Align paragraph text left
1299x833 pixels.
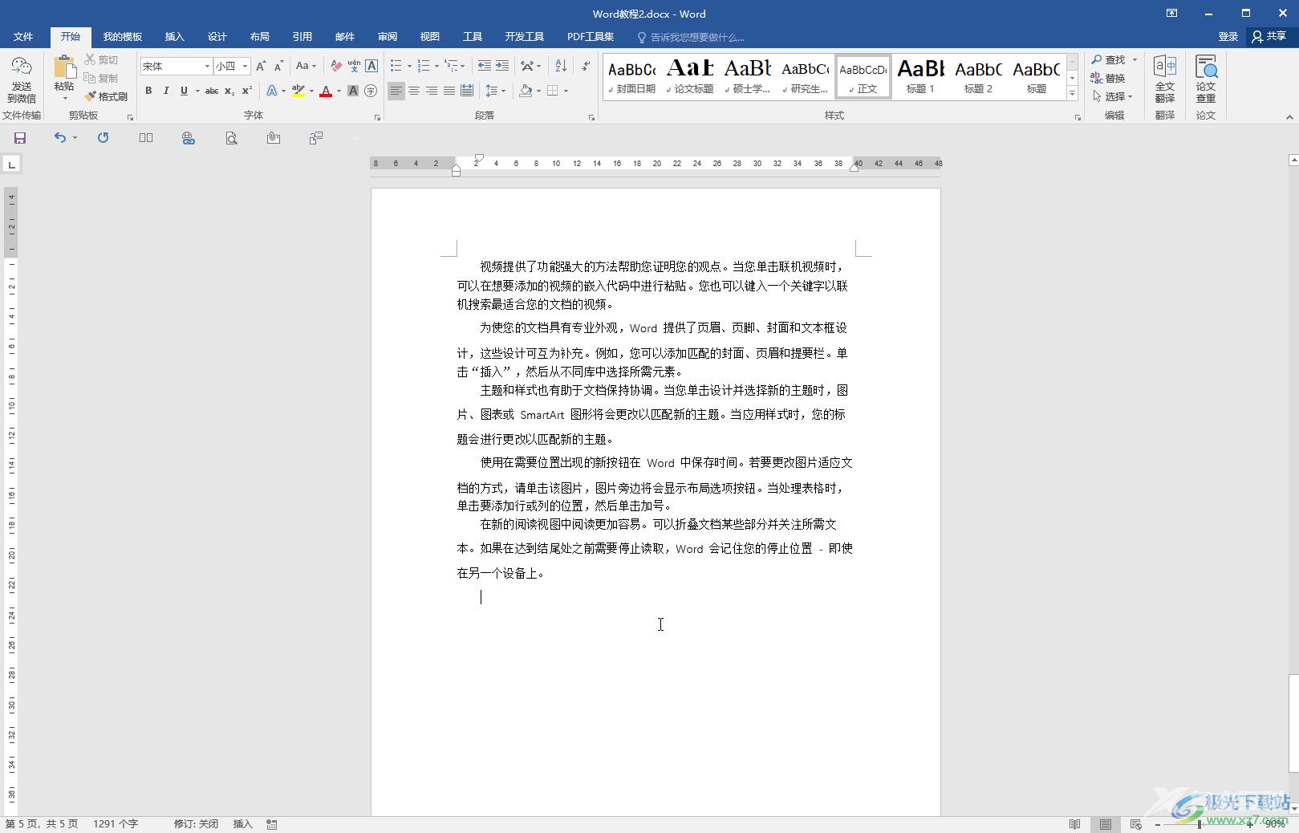[x=396, y=91]
